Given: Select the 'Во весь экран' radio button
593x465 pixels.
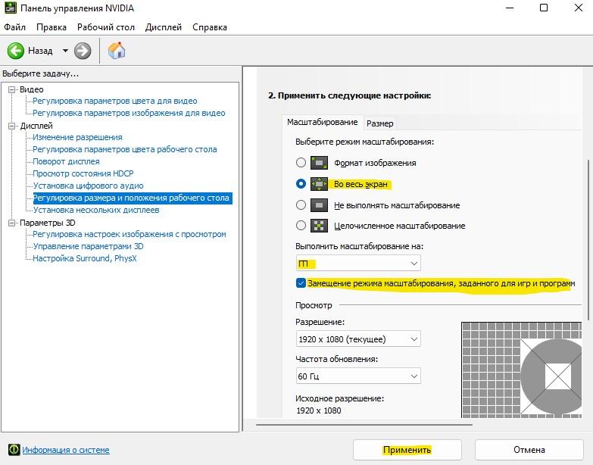Looking at the screenshot, I should 301,184.
